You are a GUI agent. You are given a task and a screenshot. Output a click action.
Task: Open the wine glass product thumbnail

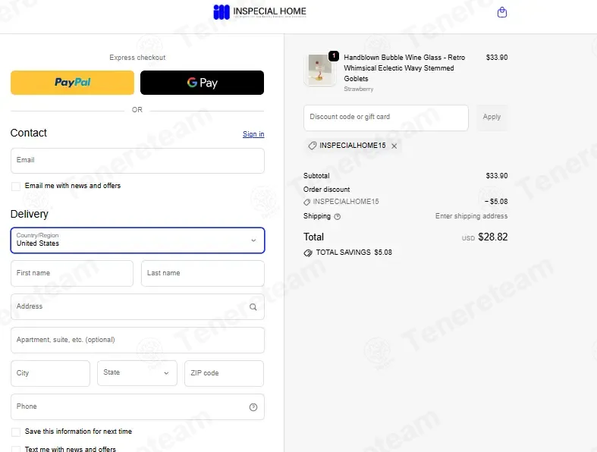coord(320,70)
